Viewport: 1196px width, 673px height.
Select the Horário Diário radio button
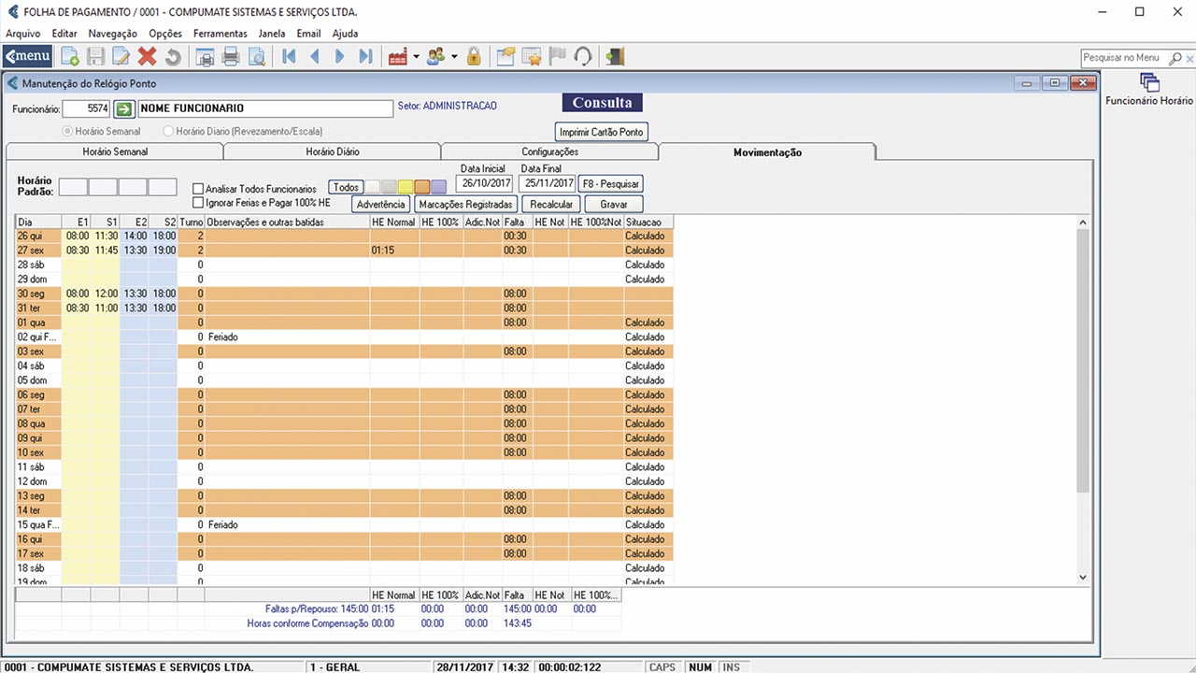169,132
